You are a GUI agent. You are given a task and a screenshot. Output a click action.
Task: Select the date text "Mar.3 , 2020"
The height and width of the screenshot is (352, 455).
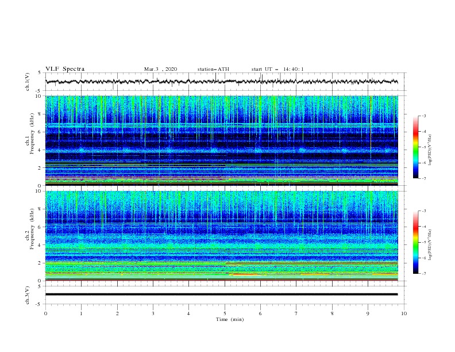pos(160,69)
